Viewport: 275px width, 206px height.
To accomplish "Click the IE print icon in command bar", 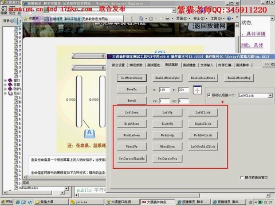I will pos(167,18).
